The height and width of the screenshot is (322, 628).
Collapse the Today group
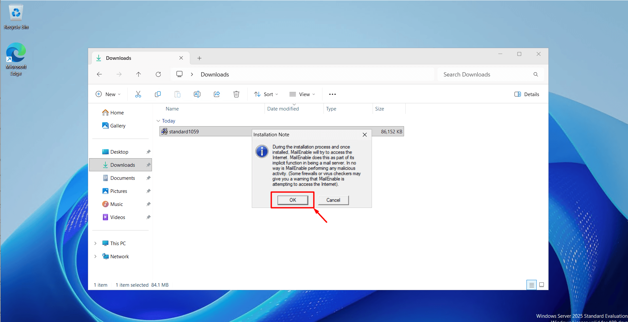coord(158,121)
